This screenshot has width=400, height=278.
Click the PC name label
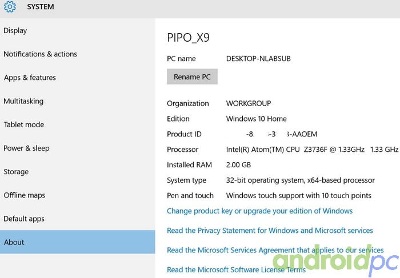(181, 59)
